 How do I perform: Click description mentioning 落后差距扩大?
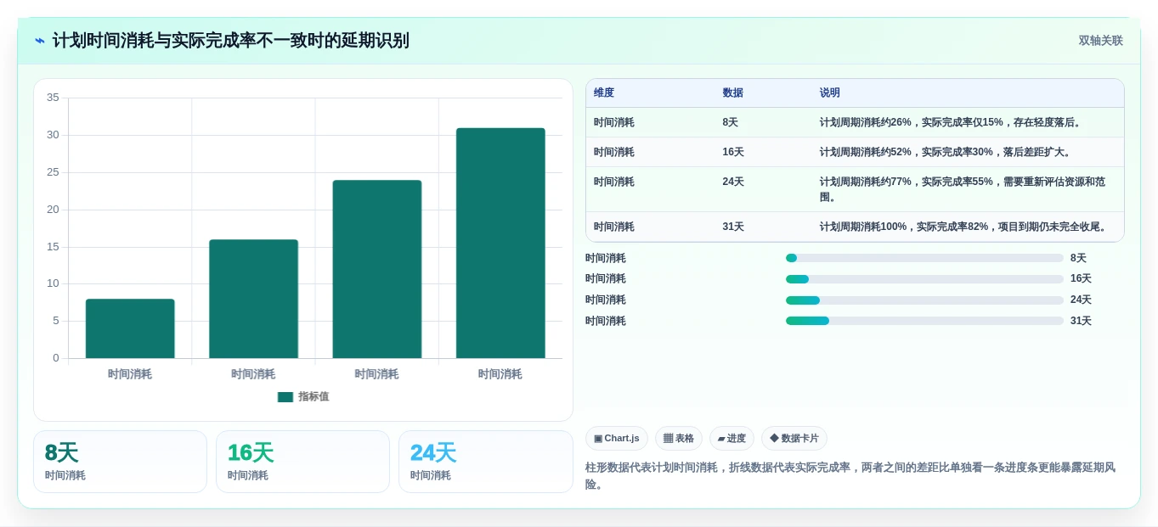(x=946, y=152)
